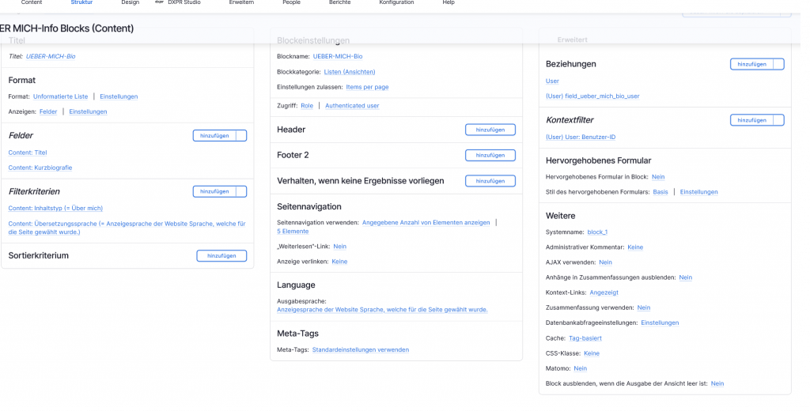The height and width of the screenshot is (411, 810).
Task: Expand the Filterkriterien hinzufügen dropdown arrow
Action: pyautogui.click(x=241, y=191)
